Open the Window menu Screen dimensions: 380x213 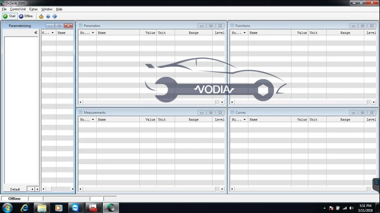coord(47,9)
